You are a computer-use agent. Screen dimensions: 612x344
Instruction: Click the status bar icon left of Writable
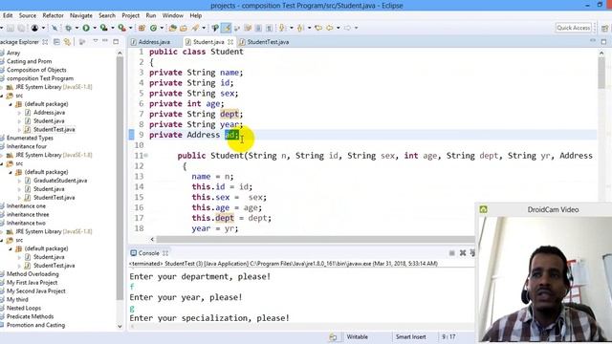click(x=333, y=337)
